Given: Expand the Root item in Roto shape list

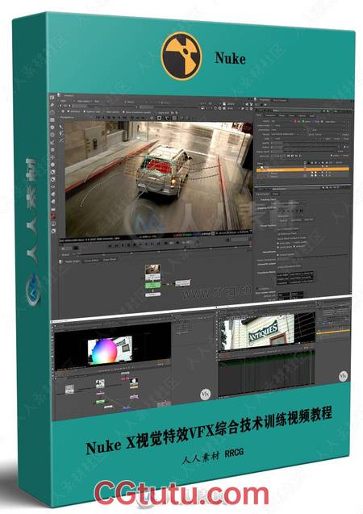Looking at the screenshot, I should 259,167.
